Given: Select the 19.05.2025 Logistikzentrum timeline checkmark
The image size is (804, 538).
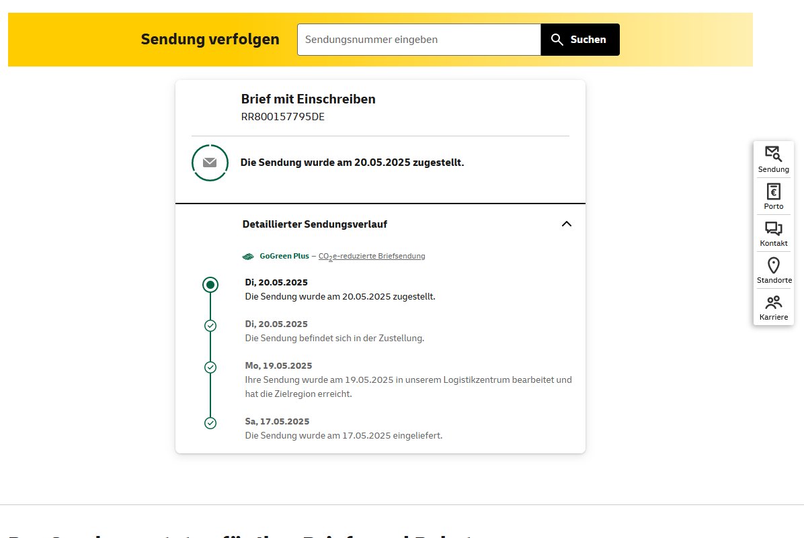Looking at the screenshot, I should [x=210, y=367].
